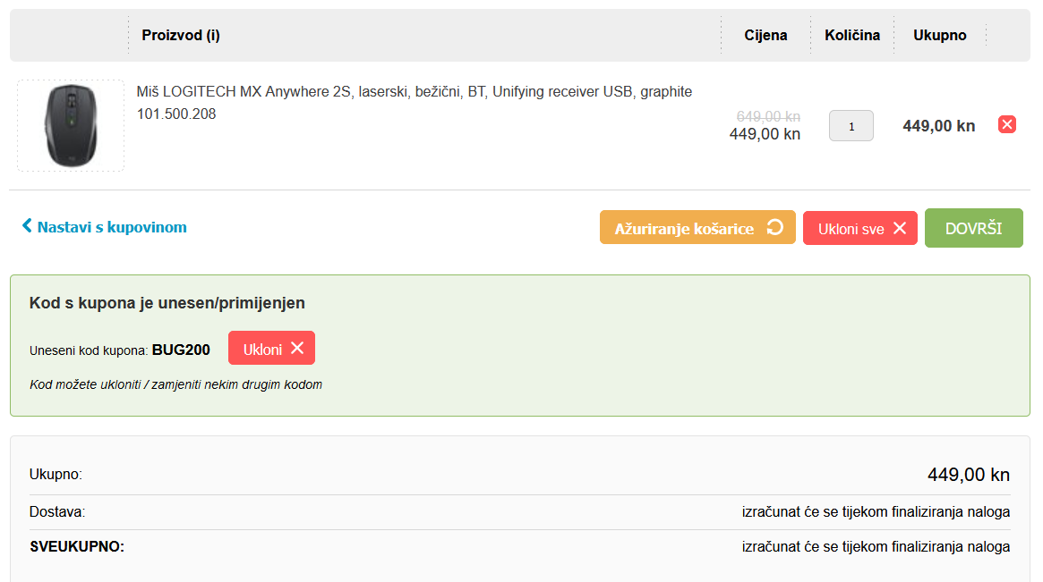Open the Miš LOGITECH MX Anywhere 2S product link
The height and width of the screenshot is (582, 1043).
(x=414, y=92)
